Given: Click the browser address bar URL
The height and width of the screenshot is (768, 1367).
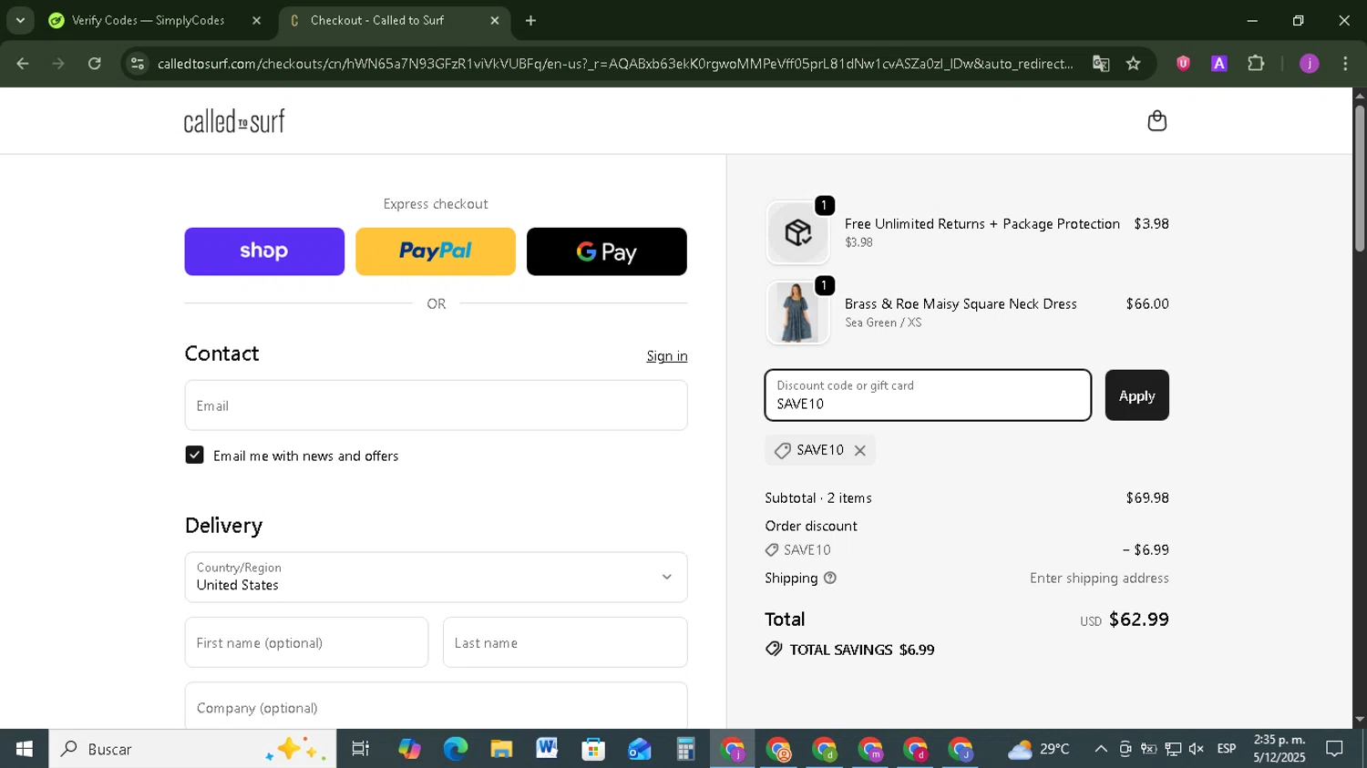Looking at the screenshot, I should (615, 64).
